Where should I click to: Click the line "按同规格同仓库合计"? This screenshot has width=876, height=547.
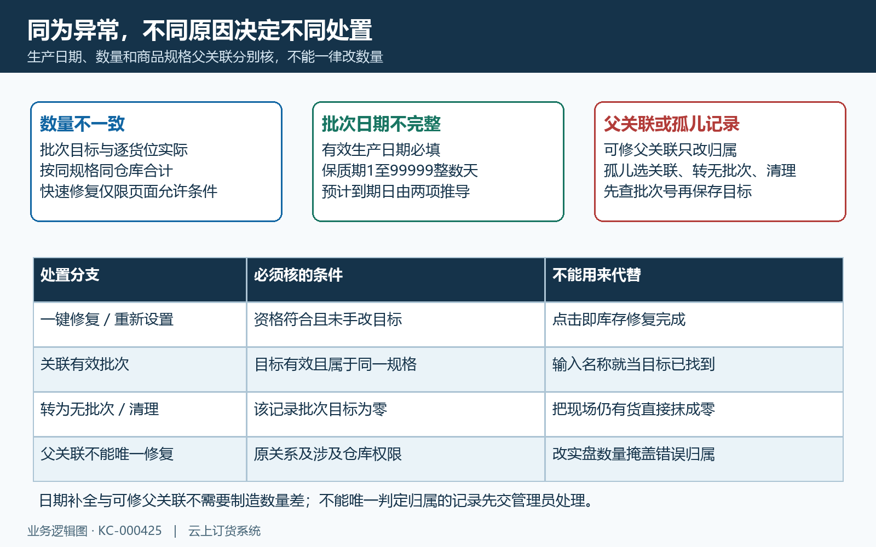click(106, 171)
